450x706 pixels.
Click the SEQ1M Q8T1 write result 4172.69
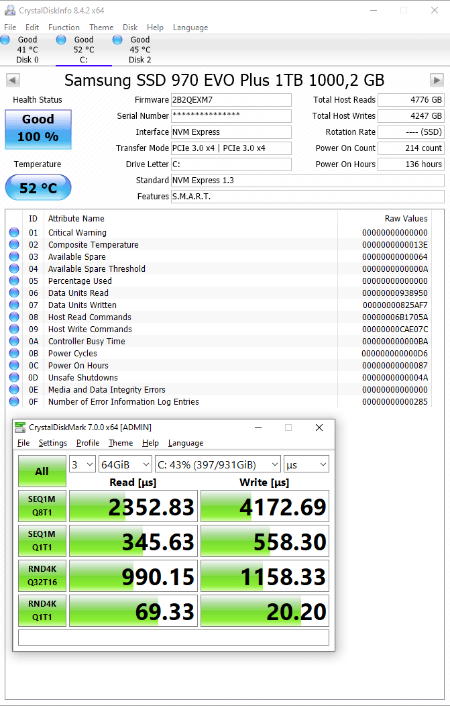pos(265,506)
